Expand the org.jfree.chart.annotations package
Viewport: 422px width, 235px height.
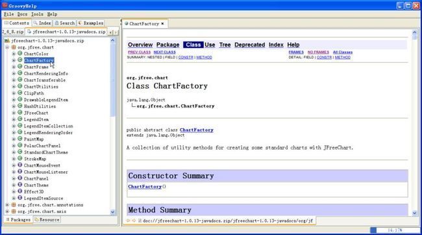[x=7, y=205]
